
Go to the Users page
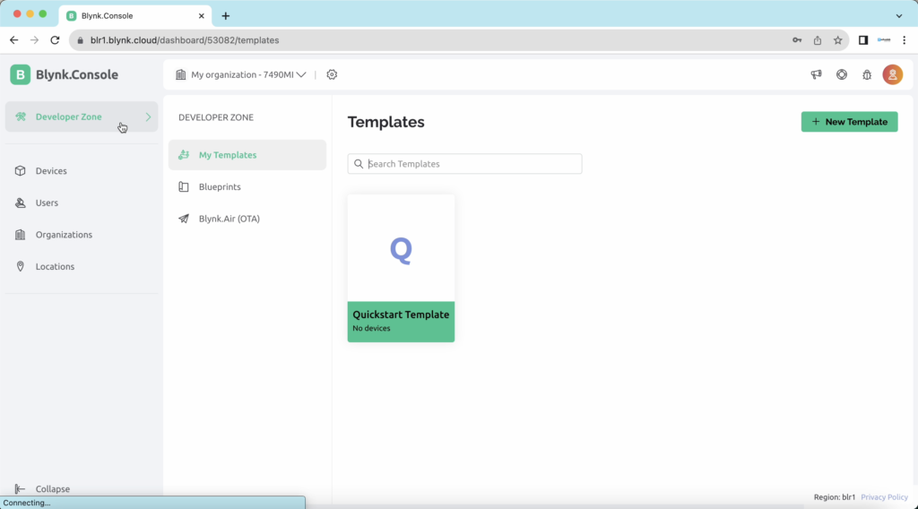click(x=47, y=203)
